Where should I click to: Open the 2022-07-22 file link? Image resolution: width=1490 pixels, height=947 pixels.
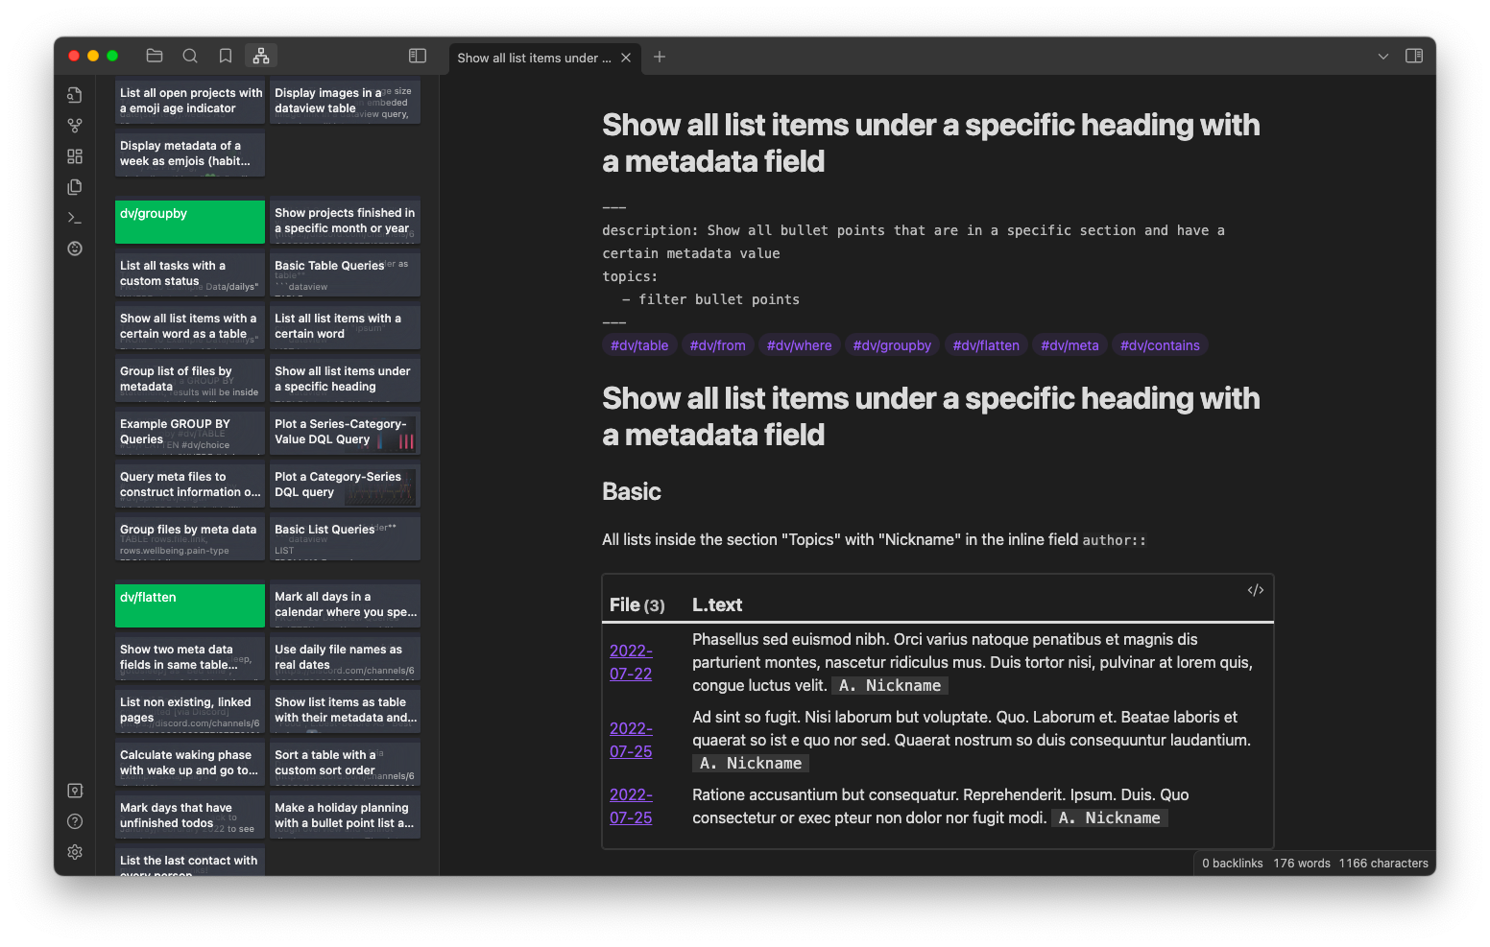click(x=631, y=662)
